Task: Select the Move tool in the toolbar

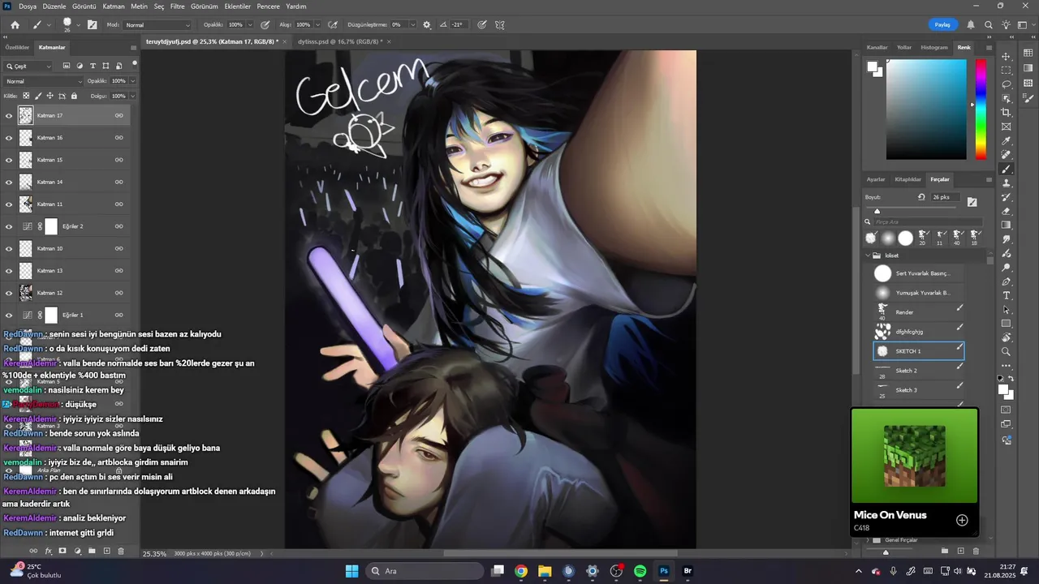Action: tap(1007, 56)
